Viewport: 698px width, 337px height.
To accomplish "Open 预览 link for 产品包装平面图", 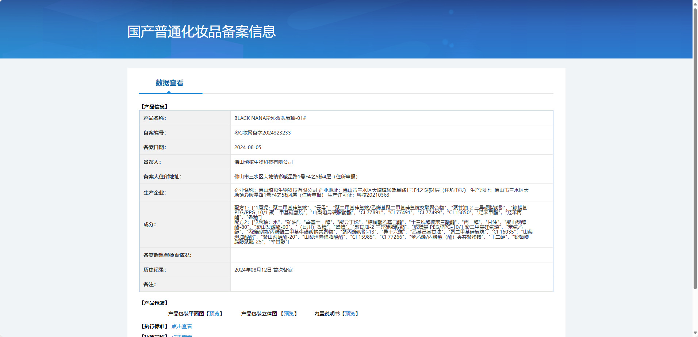I will click(x=214, y=314).
